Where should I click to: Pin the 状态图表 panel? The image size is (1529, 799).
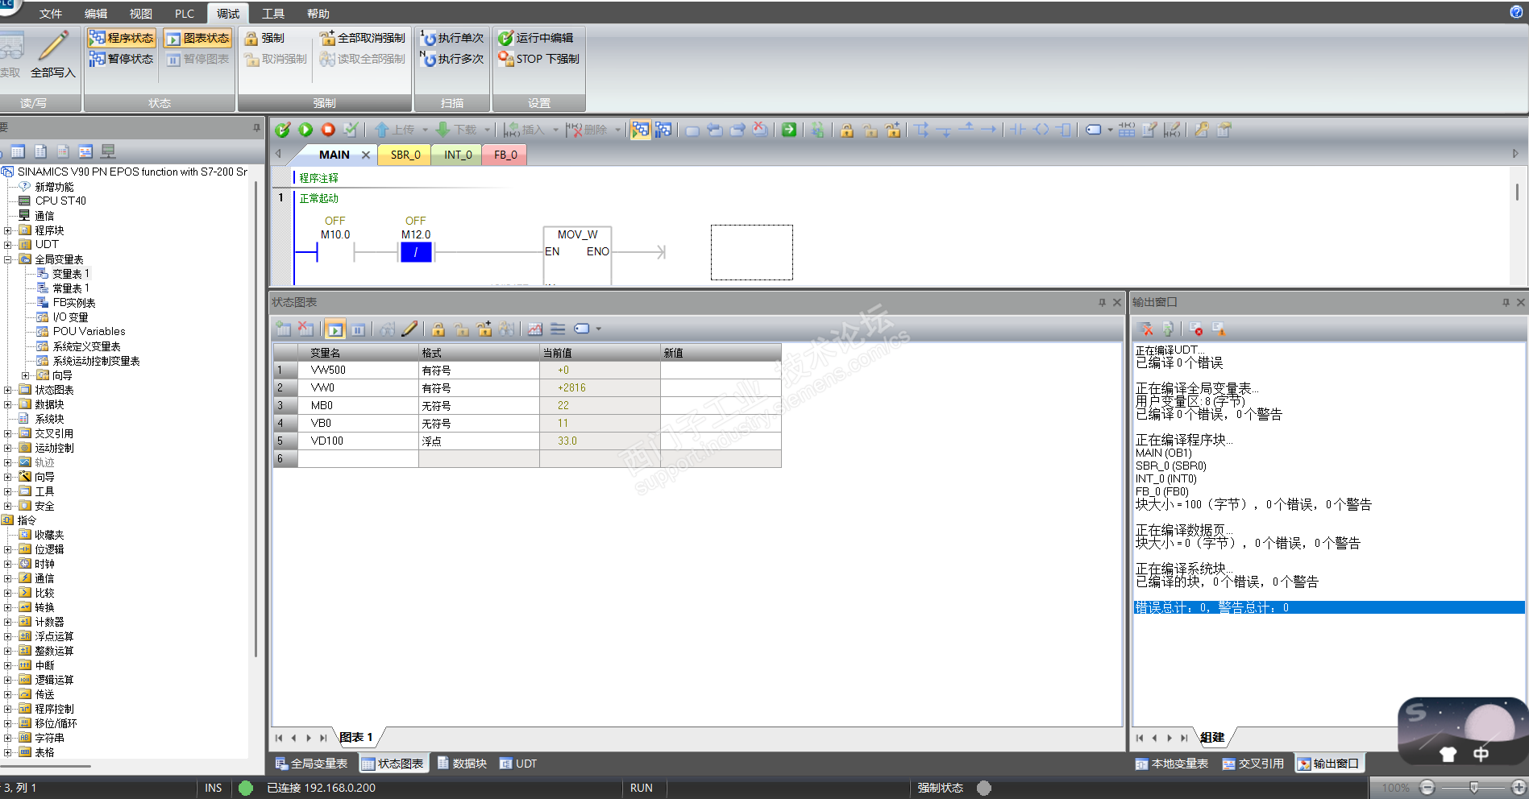pyautogui.click(x=1102, y=302)
